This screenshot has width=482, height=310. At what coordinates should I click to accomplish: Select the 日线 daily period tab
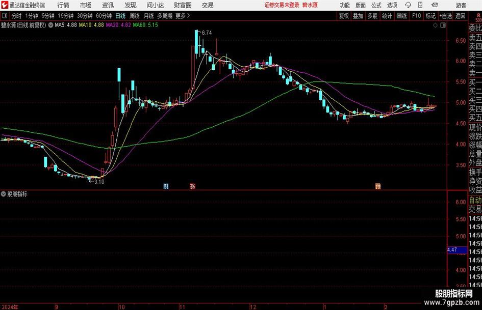click(120, 16)
